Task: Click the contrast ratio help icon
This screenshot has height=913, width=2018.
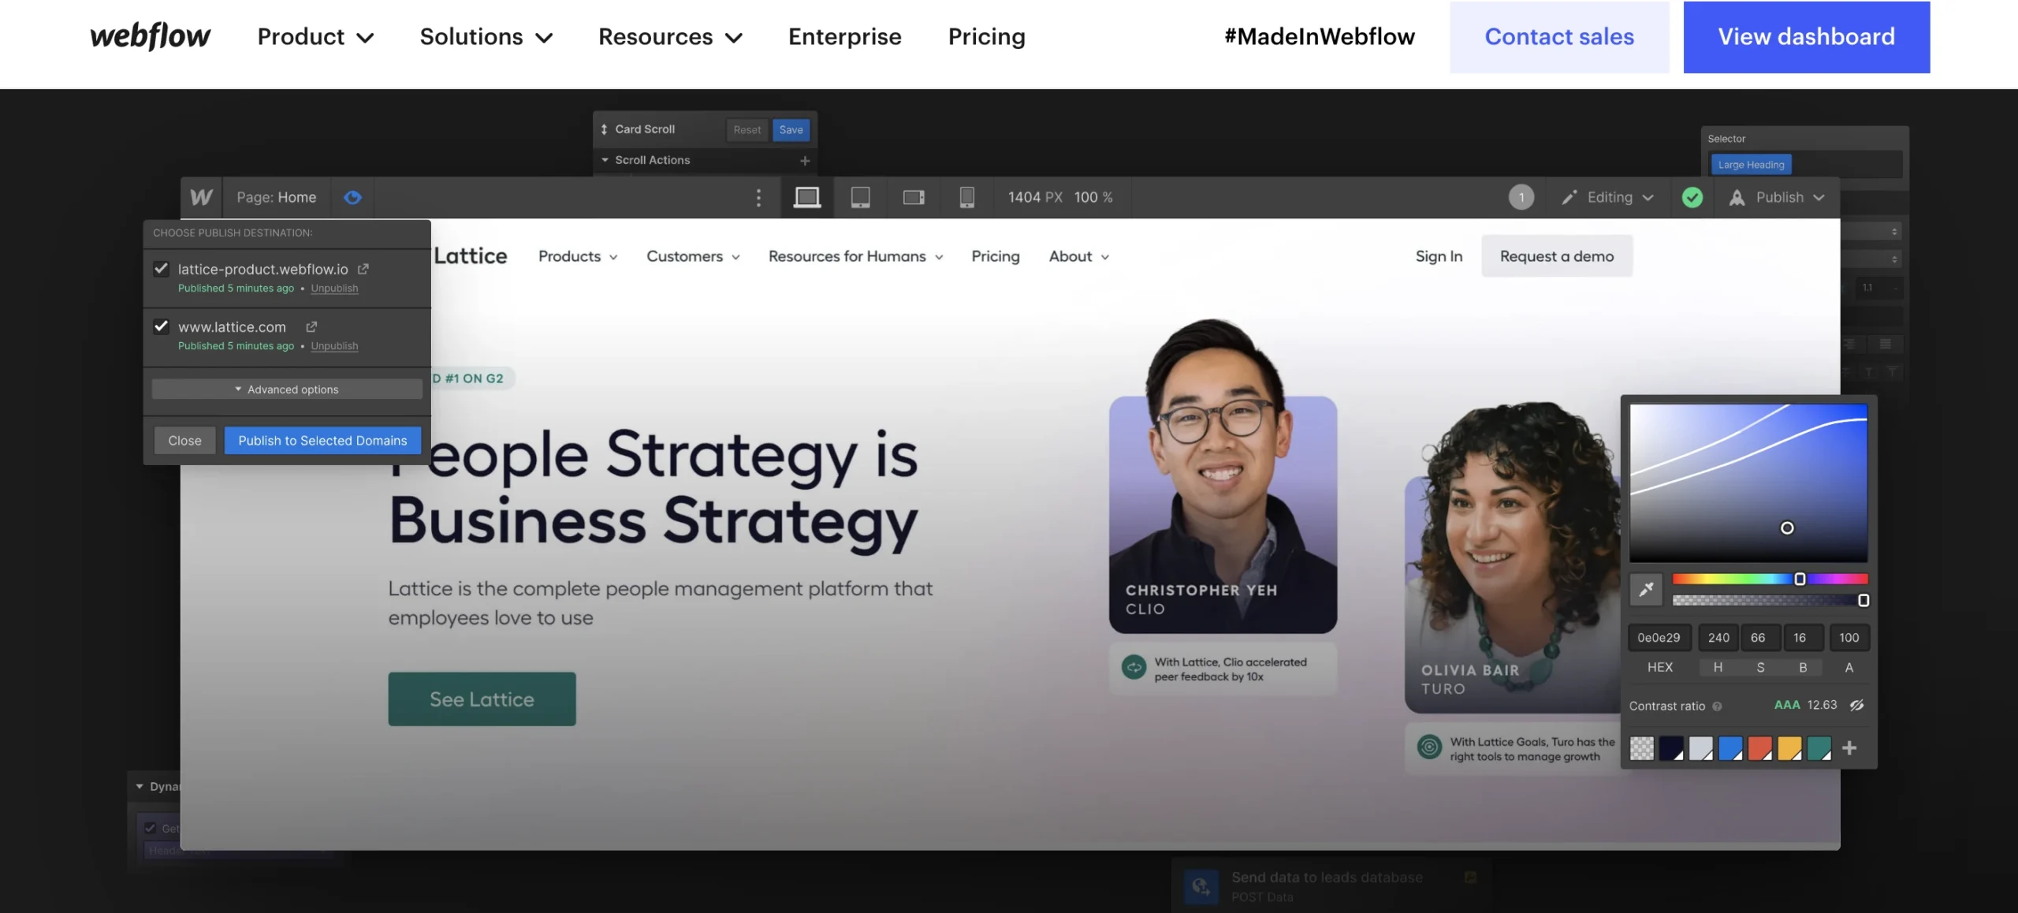Action: 1717,706
